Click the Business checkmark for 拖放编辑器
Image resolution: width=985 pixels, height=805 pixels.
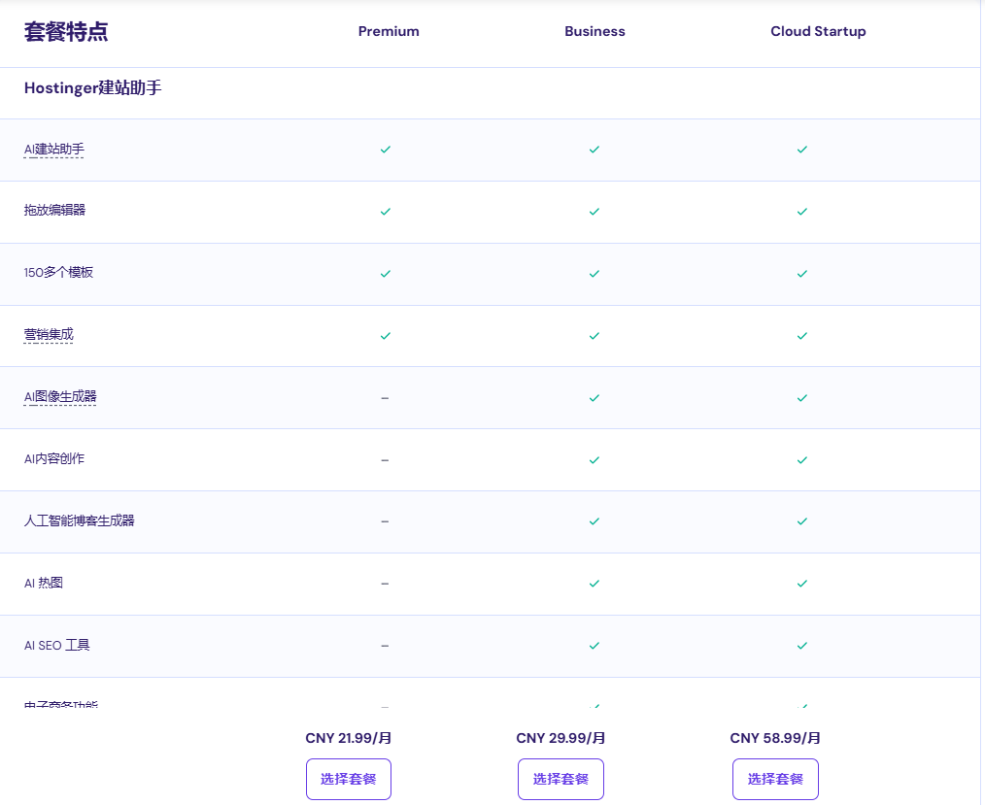[x=594, y=212]
